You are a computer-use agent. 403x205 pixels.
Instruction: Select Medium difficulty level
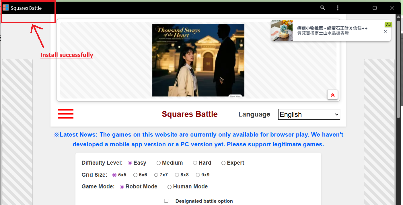pos(159,163)
